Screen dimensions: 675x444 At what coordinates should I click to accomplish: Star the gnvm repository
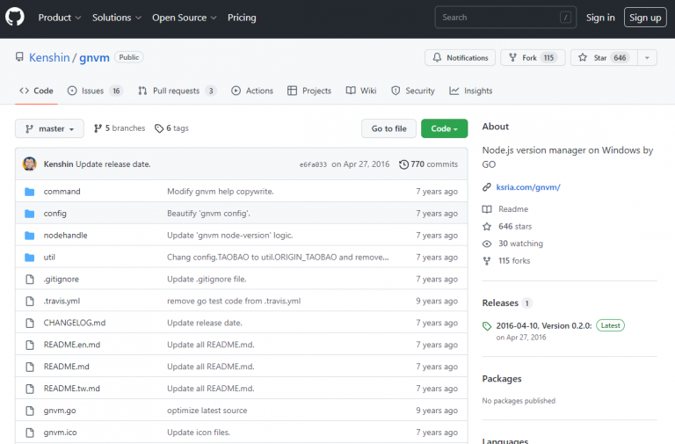pyautogui.click(x=601, y=58)
